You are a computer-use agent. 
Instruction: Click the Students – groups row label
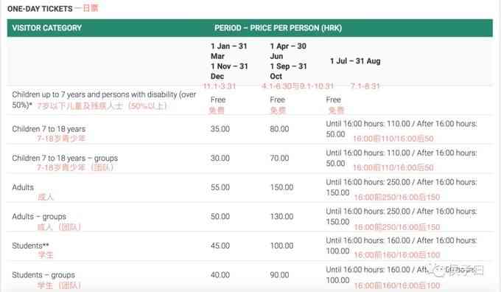43,275
